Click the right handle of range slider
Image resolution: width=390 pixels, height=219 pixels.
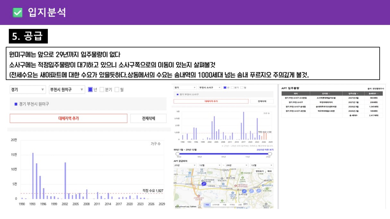(x=270, y=154)
